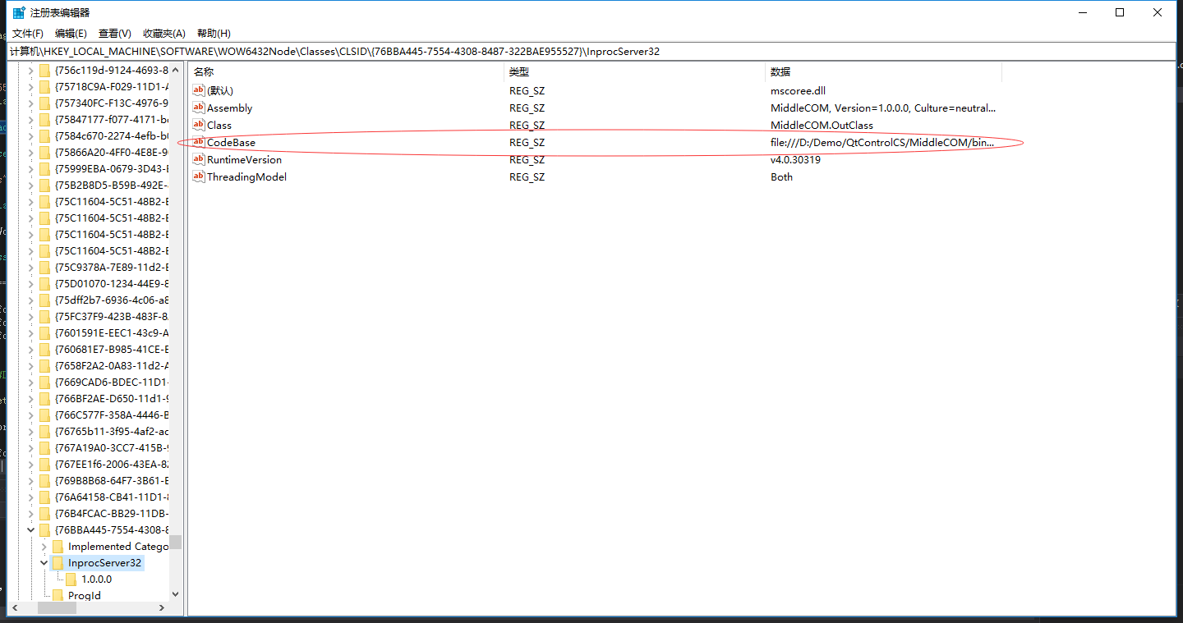Image resolution: width=1183 pixels, height=623 pixels.
Task: Click folder icon of {76A64158-CB41-11D1 key
Action: (44, 497)
